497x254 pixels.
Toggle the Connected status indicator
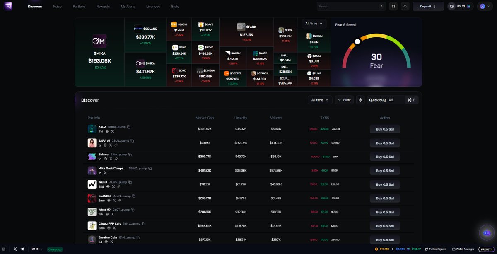[55, 249]
